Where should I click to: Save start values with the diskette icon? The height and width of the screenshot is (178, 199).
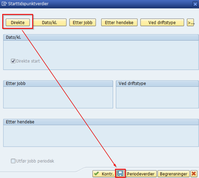(120, 174)
